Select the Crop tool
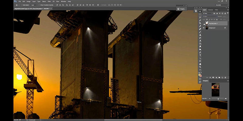 [200, 23]
